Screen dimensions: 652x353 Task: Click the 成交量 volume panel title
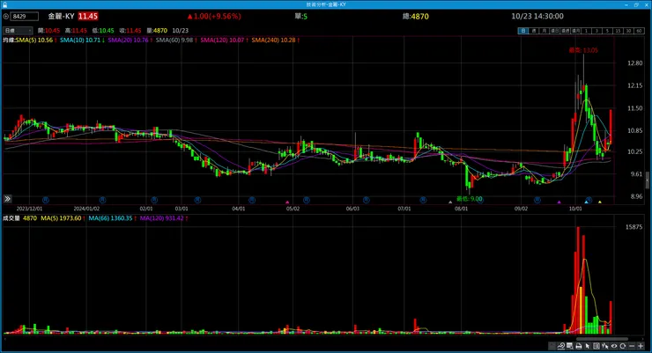click(x=11, y=218)
